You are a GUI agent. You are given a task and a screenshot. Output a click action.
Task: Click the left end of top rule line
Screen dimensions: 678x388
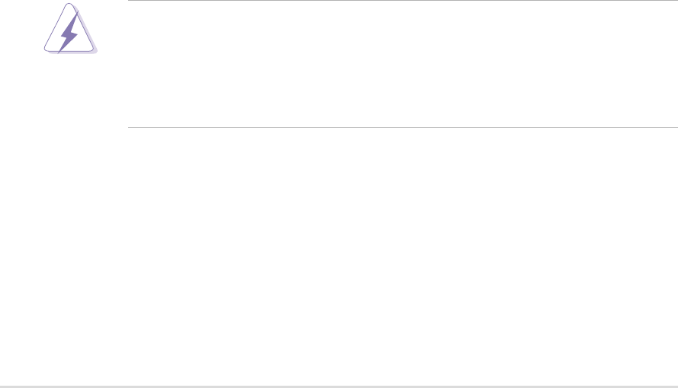(130, 1)
